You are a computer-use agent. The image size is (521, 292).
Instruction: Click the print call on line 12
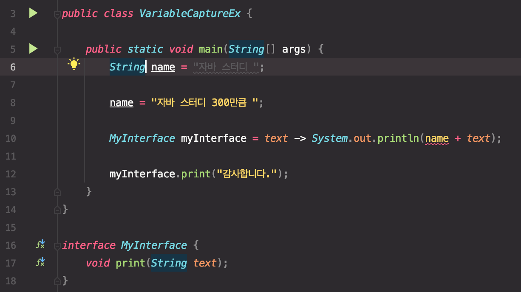pos(196,174)
